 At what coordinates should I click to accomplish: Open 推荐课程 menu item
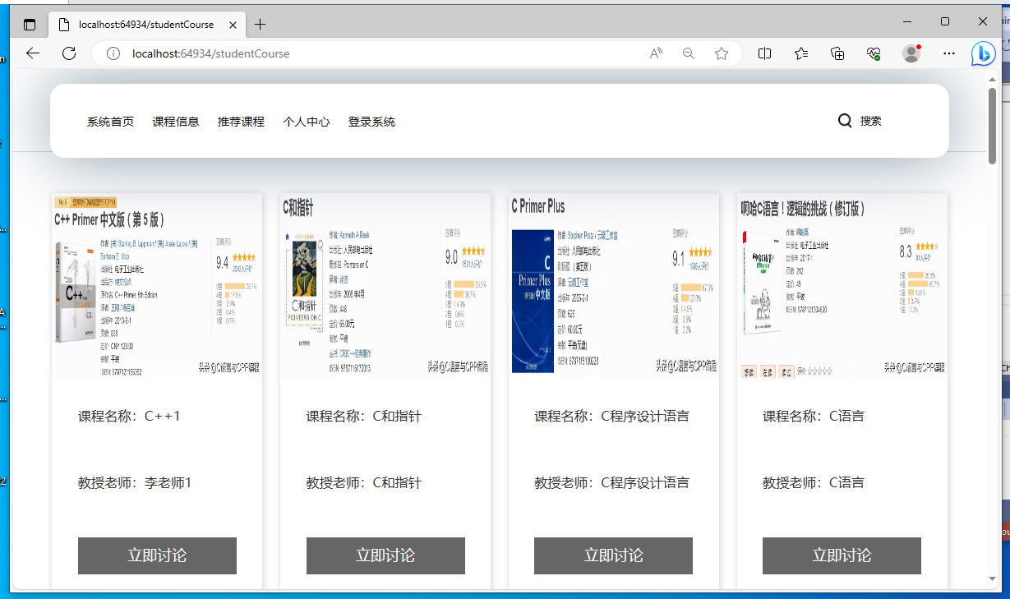pyautogui.click(x=241, y=122)
